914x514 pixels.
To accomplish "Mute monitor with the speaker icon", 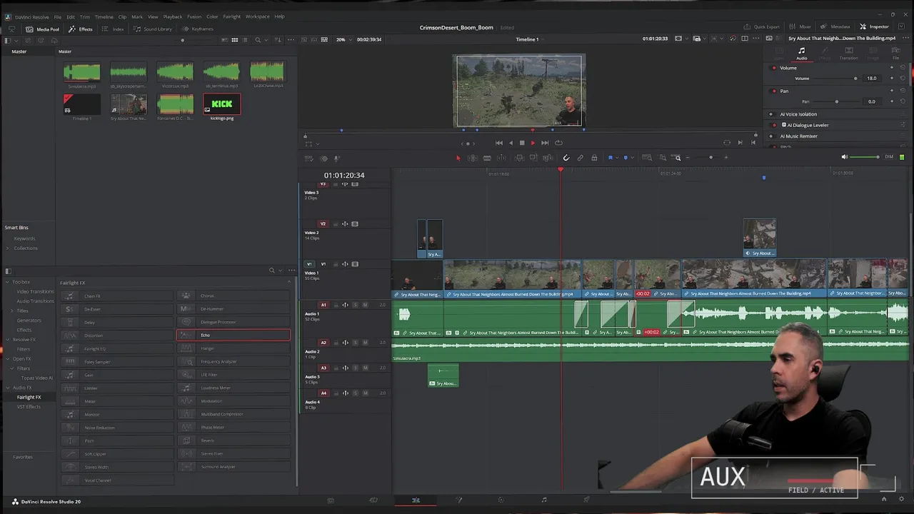I will (845, 157).
